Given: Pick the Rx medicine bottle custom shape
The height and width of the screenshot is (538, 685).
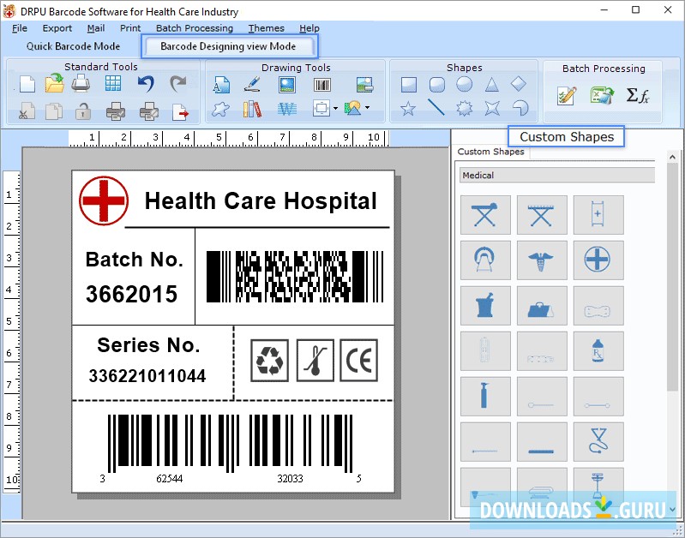Looking at the screenshot, I should point(598,351).
